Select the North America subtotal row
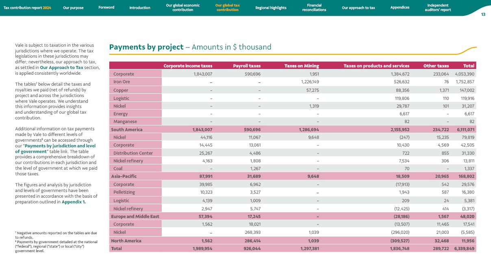This screenshot has height=276, width=491. pyautogui.click(x=127, y=240)
